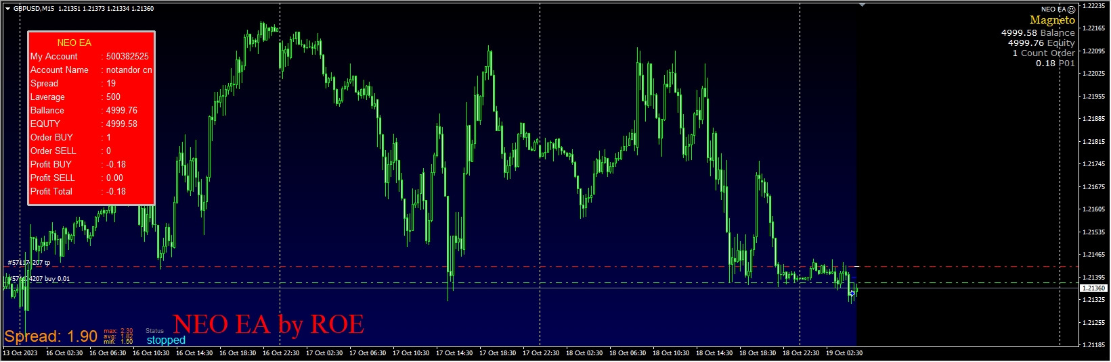
Task: Click the large orange 'Spread: 1.90' label
Action: point(51,336)
